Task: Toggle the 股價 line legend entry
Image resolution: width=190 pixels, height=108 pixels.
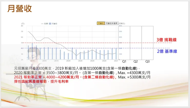Action: pos(44,24)
